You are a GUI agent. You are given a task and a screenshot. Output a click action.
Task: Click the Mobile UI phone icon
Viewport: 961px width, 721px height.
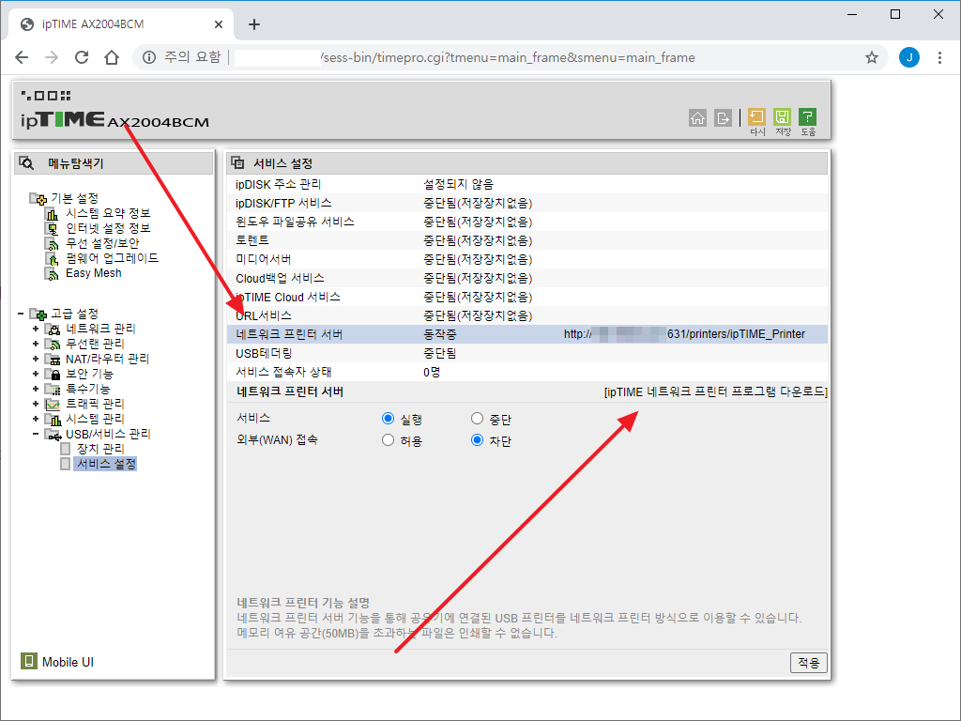pos(29,661)
